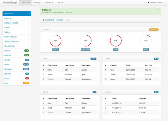
Task: Click the orange View More button
Action: click(x=154, y=29)
